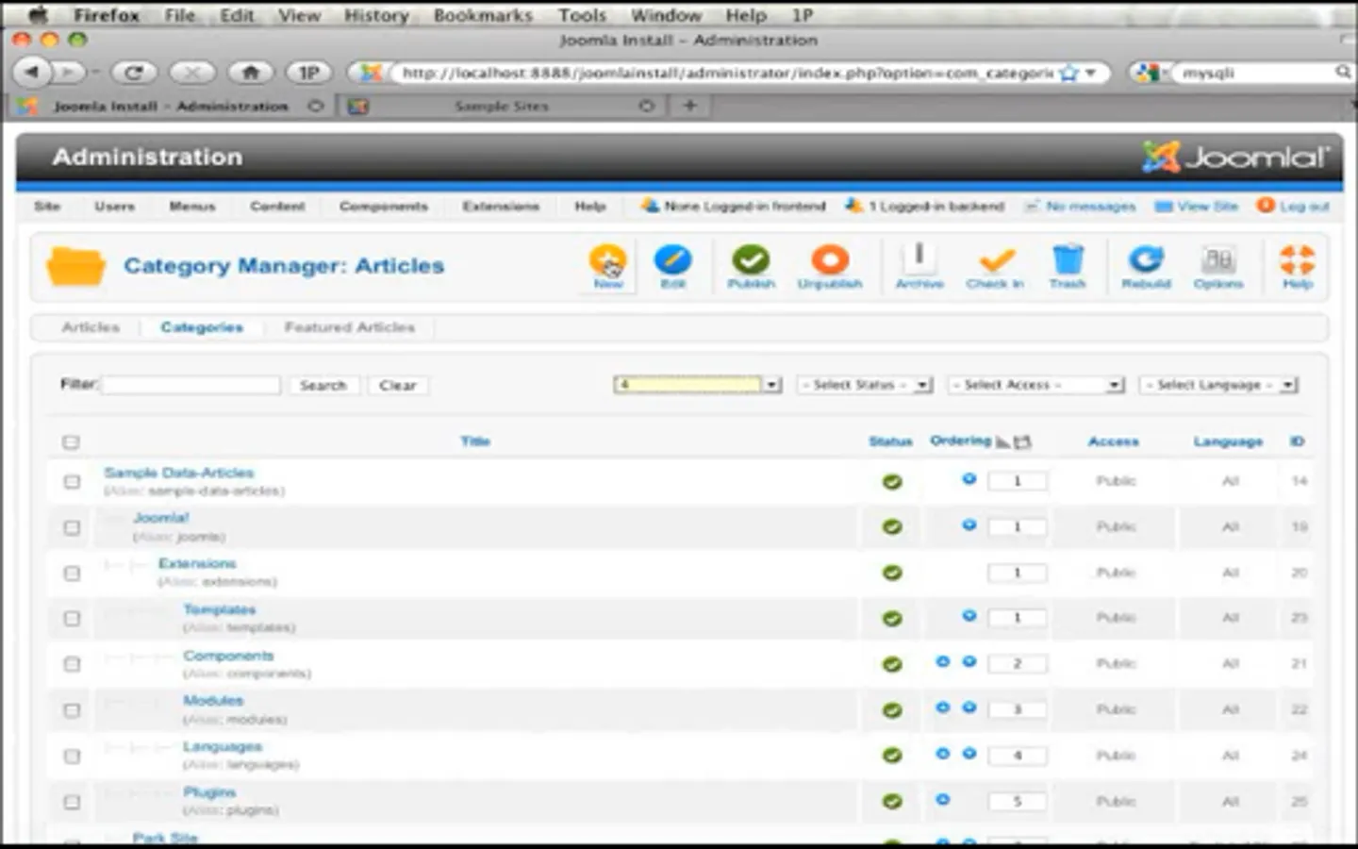The height and width of the screenshot is (849, 1358).
Task: Select the Joomla! row checkbox
Action: [72, 527]
